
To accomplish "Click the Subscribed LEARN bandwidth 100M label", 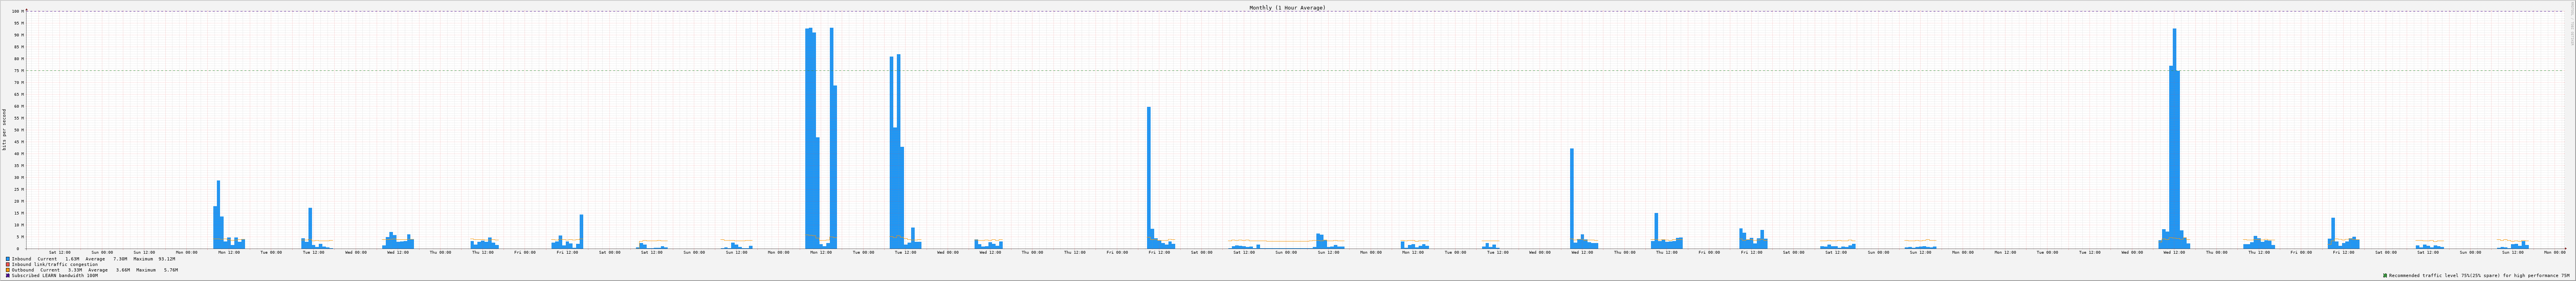I will tap(55, 275).
